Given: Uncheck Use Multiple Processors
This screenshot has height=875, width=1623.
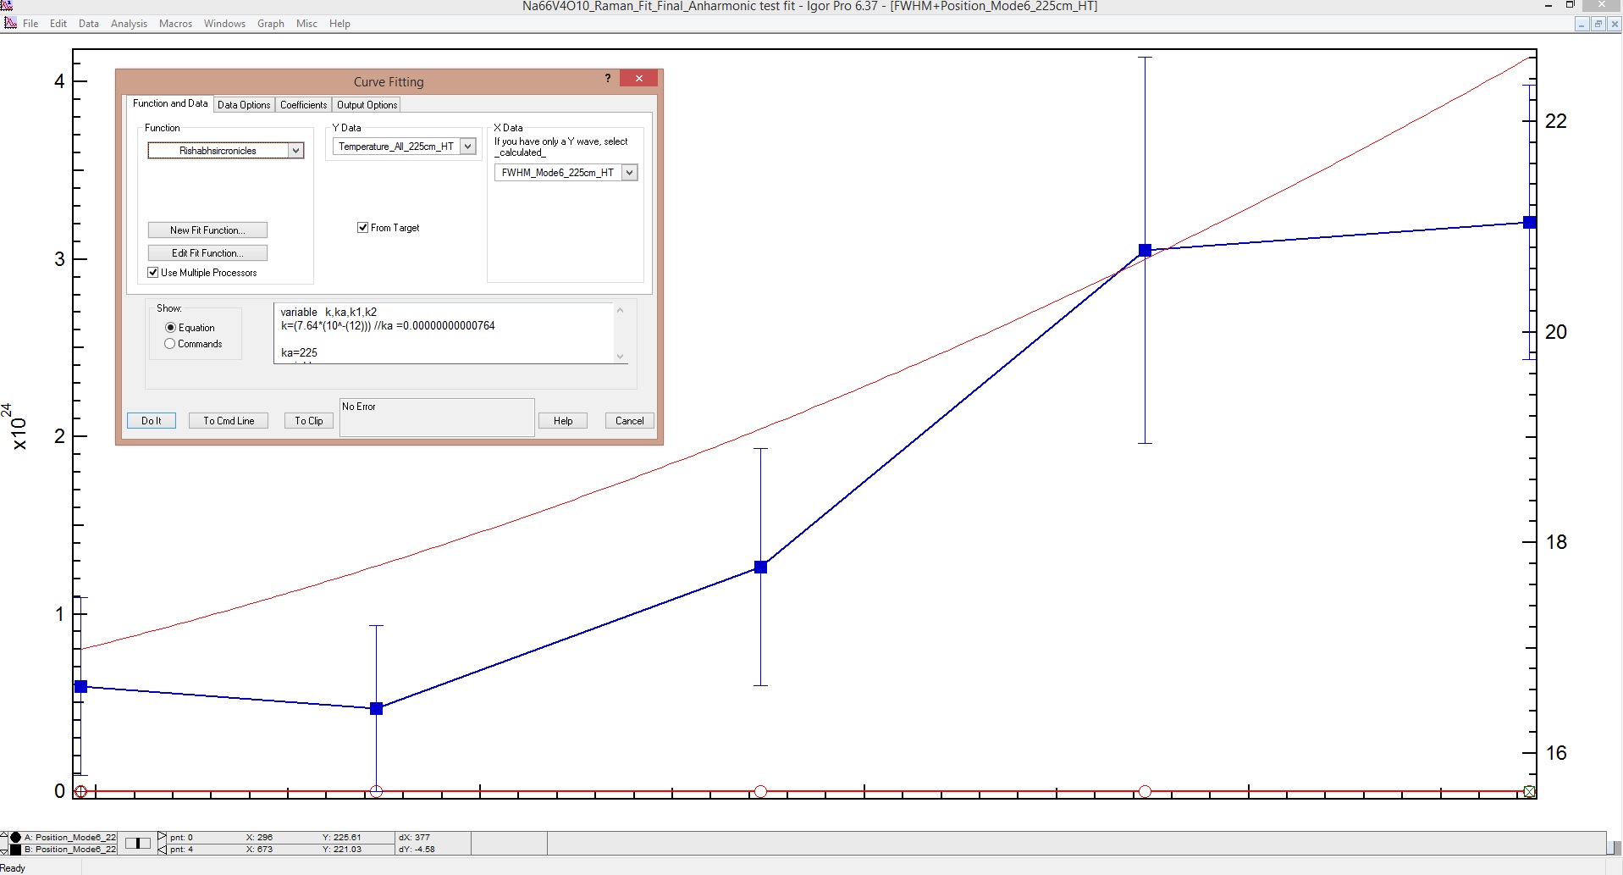Looking at the screenshot, I should (153, 272).
